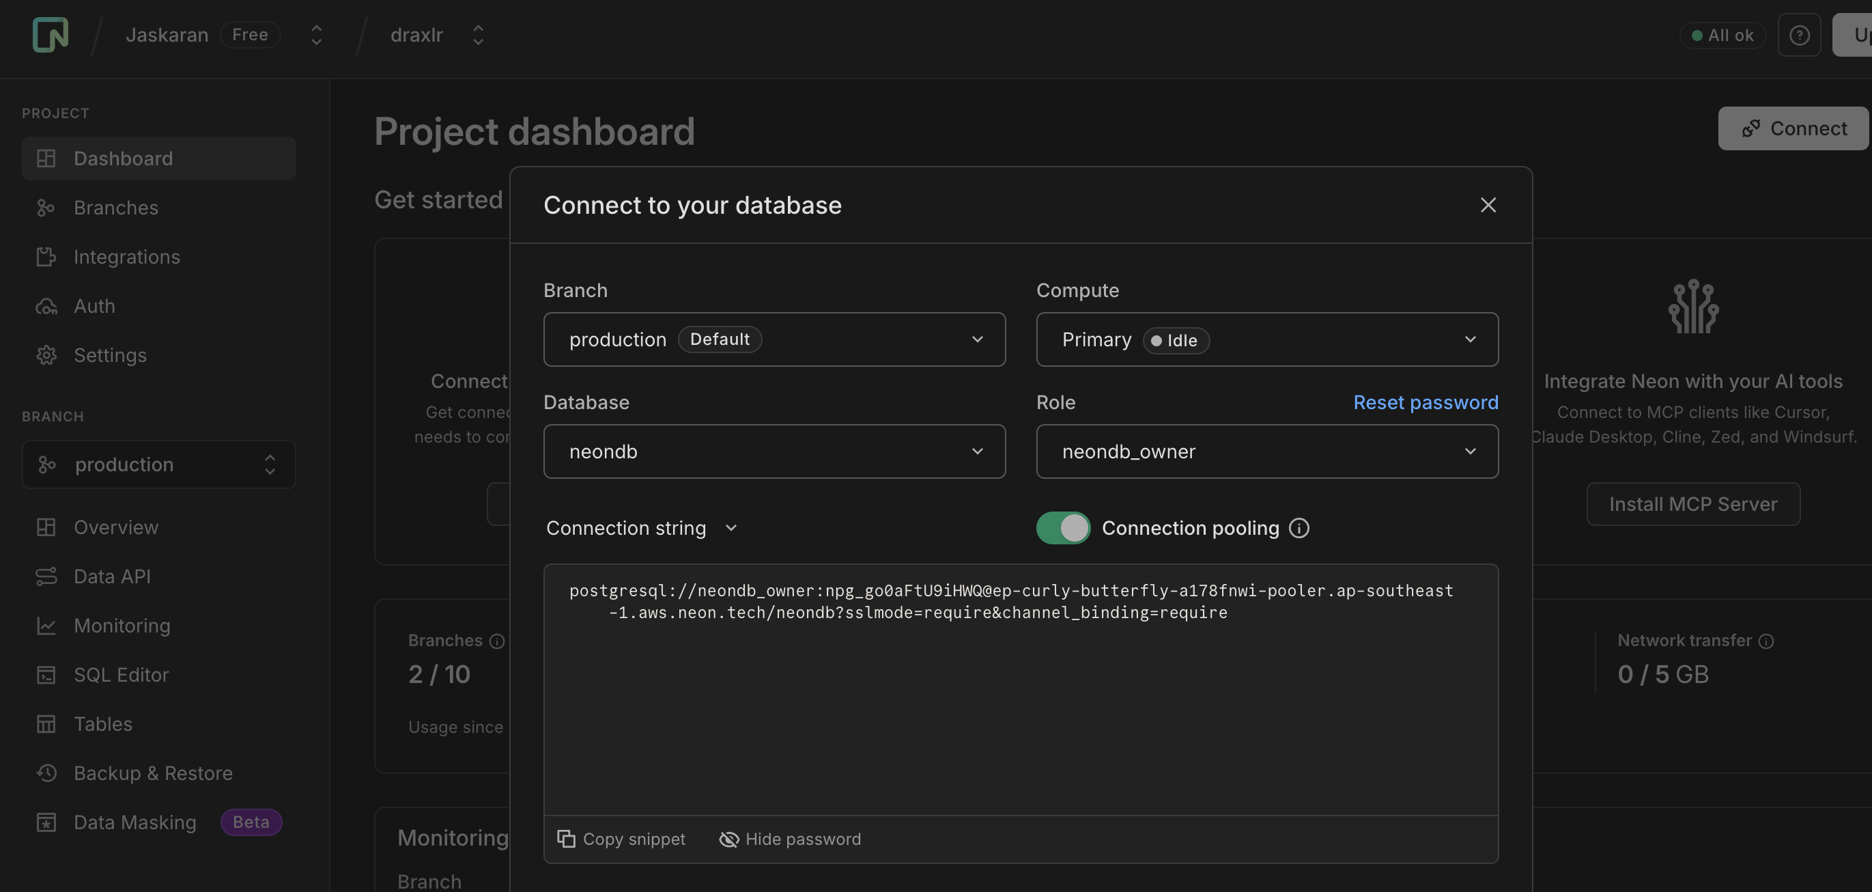Viewport: 1872px width, 892px height.
Task: Open SQL Editor in sidebar
Action: click(x=122, y=675)
